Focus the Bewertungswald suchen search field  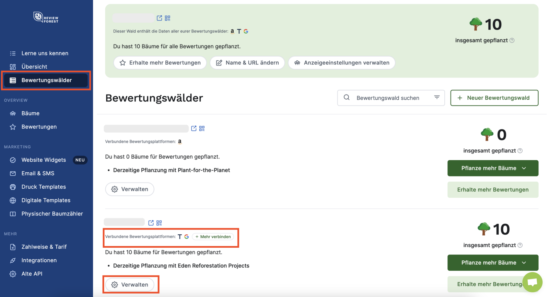click(x=388, y=98)
